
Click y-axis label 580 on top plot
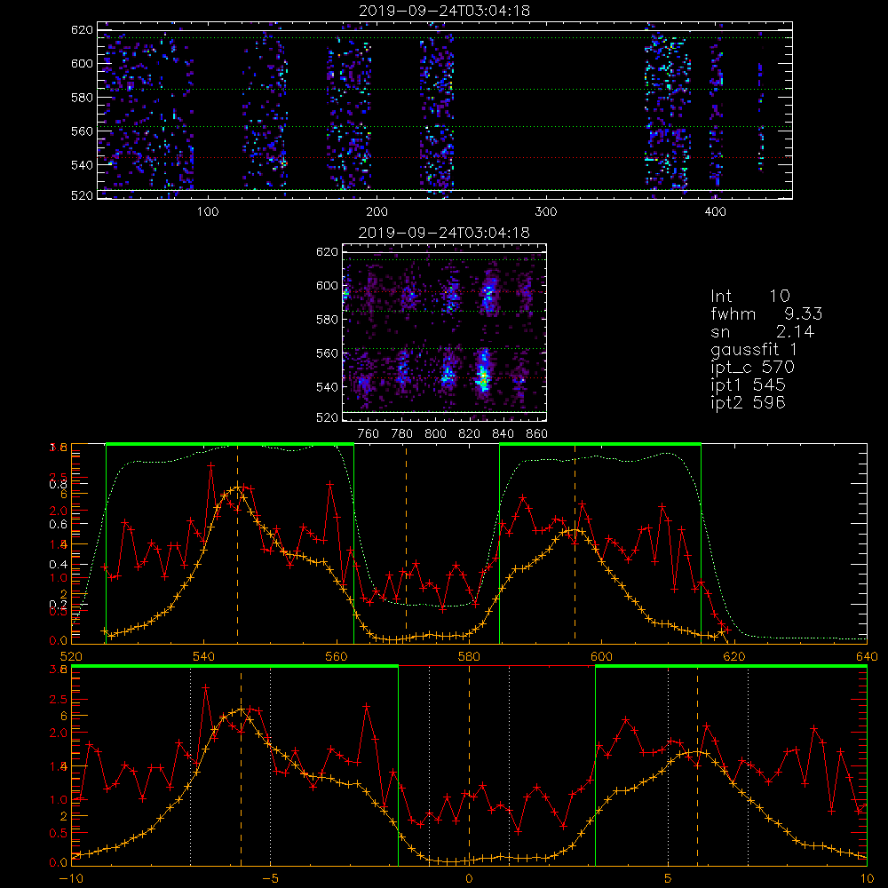click(82, 97)
